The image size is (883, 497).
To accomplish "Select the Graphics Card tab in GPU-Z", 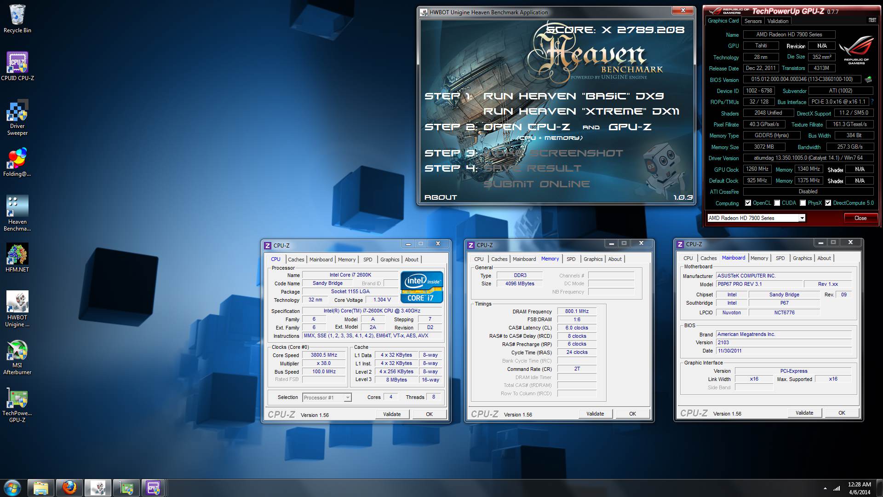I will [723, 21].
